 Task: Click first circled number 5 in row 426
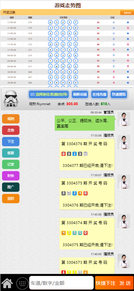50,83
